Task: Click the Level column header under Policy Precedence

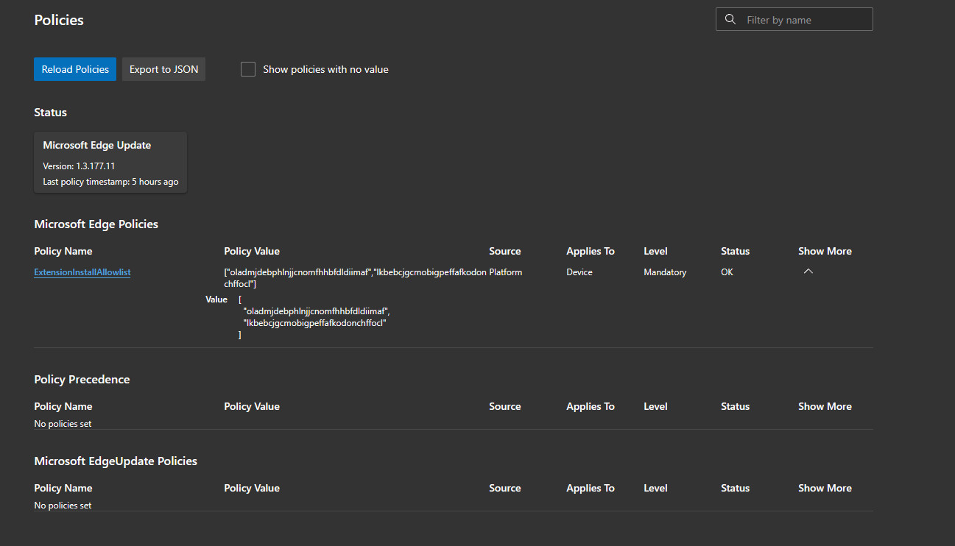Action: point(655,405)
